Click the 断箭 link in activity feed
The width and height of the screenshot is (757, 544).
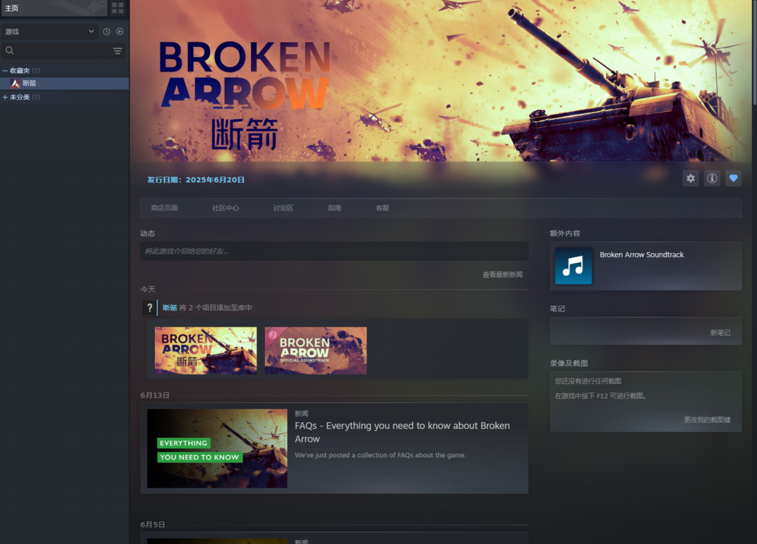(170, 308)
